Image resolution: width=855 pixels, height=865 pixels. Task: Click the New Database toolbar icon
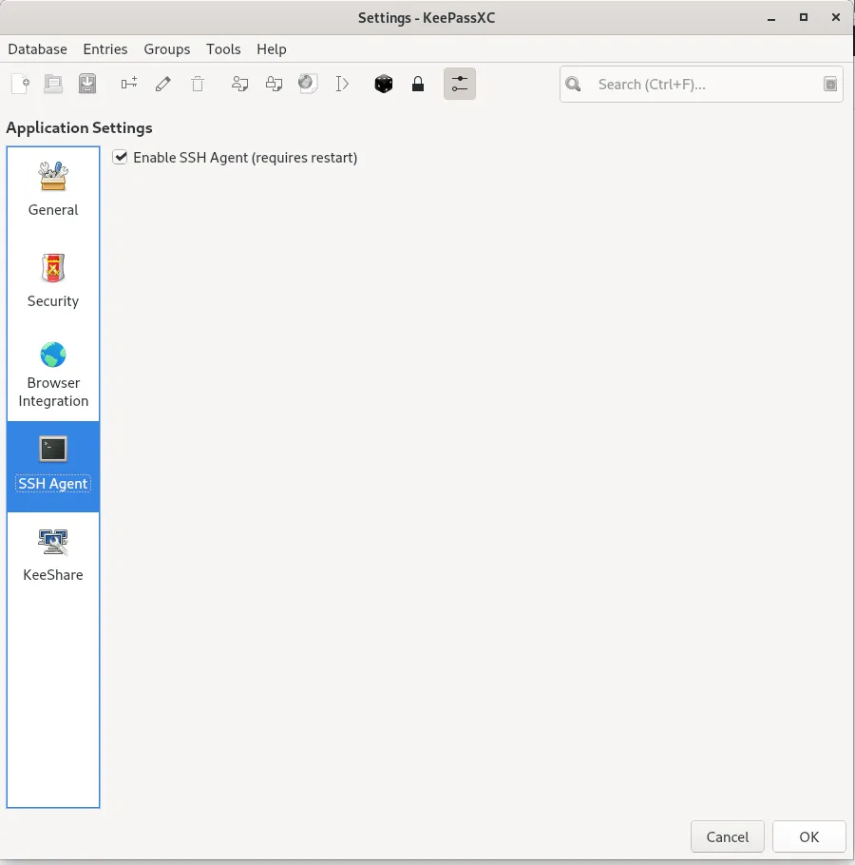[20, 85]
